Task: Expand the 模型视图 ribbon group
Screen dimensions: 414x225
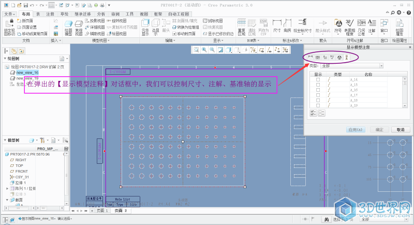Action: 100,40
